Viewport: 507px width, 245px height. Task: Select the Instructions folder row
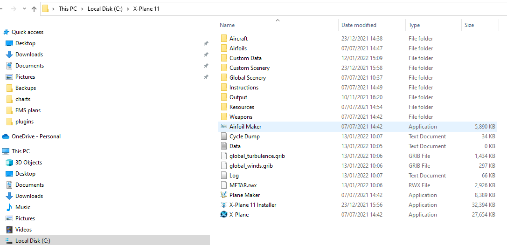[358, 87]
